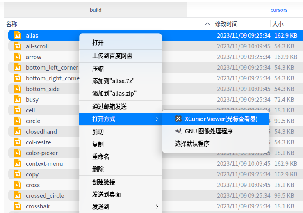
Task: Click the arrow file icon
Action: pos(17,57)
